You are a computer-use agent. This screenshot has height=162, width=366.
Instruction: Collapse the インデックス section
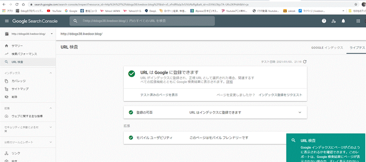coord(51,73)
